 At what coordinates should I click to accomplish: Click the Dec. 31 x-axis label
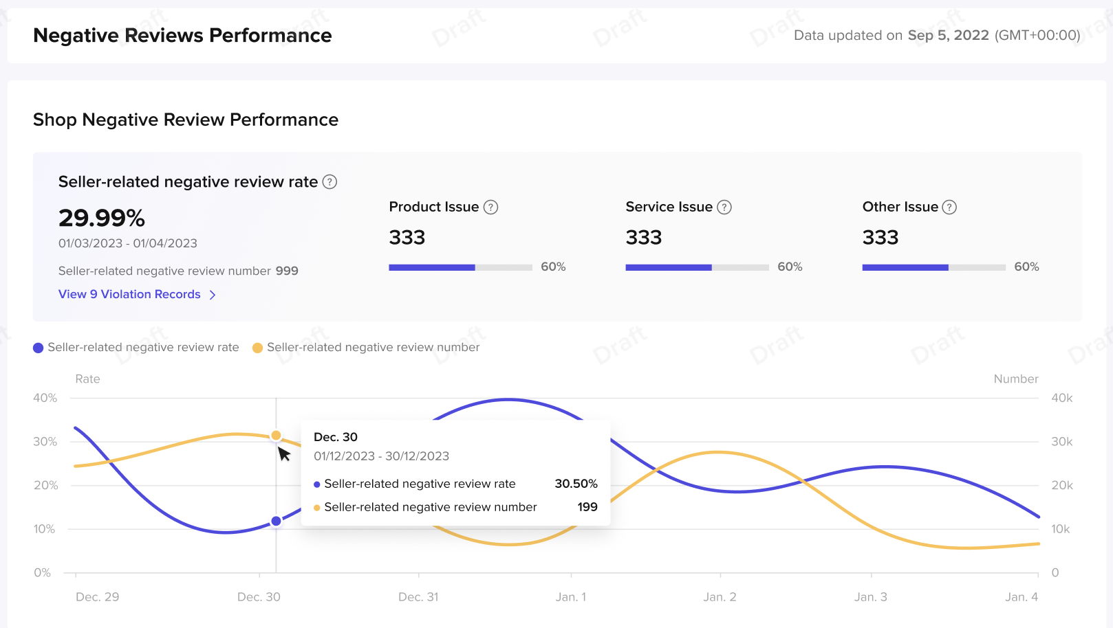coord(418,597)
